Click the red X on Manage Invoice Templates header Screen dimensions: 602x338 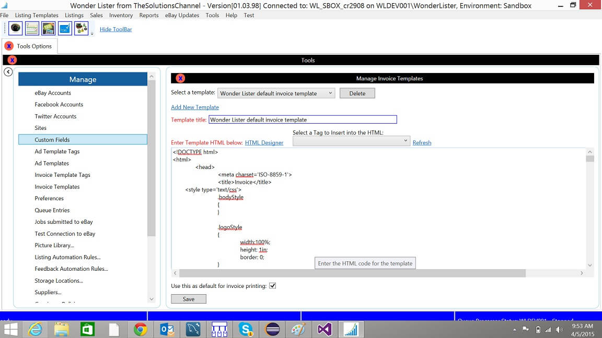tap(180, 78)
